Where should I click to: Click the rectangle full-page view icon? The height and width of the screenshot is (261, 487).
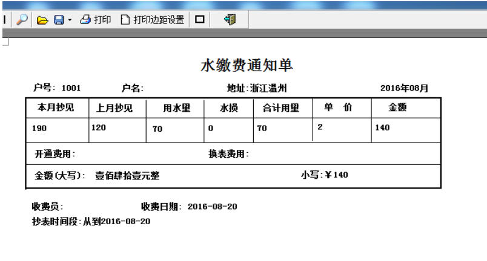200,19
